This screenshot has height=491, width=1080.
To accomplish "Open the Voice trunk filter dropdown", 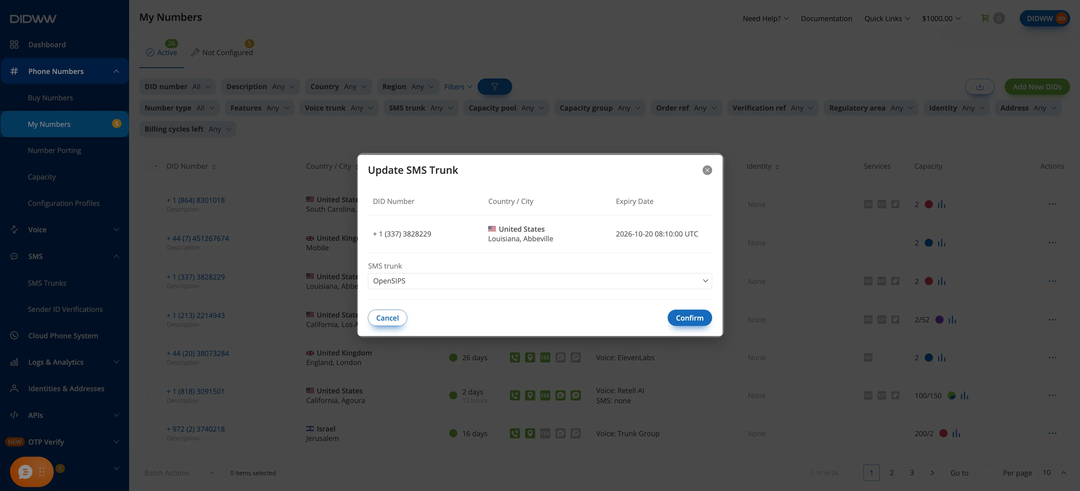I will (x=339, y=108).
